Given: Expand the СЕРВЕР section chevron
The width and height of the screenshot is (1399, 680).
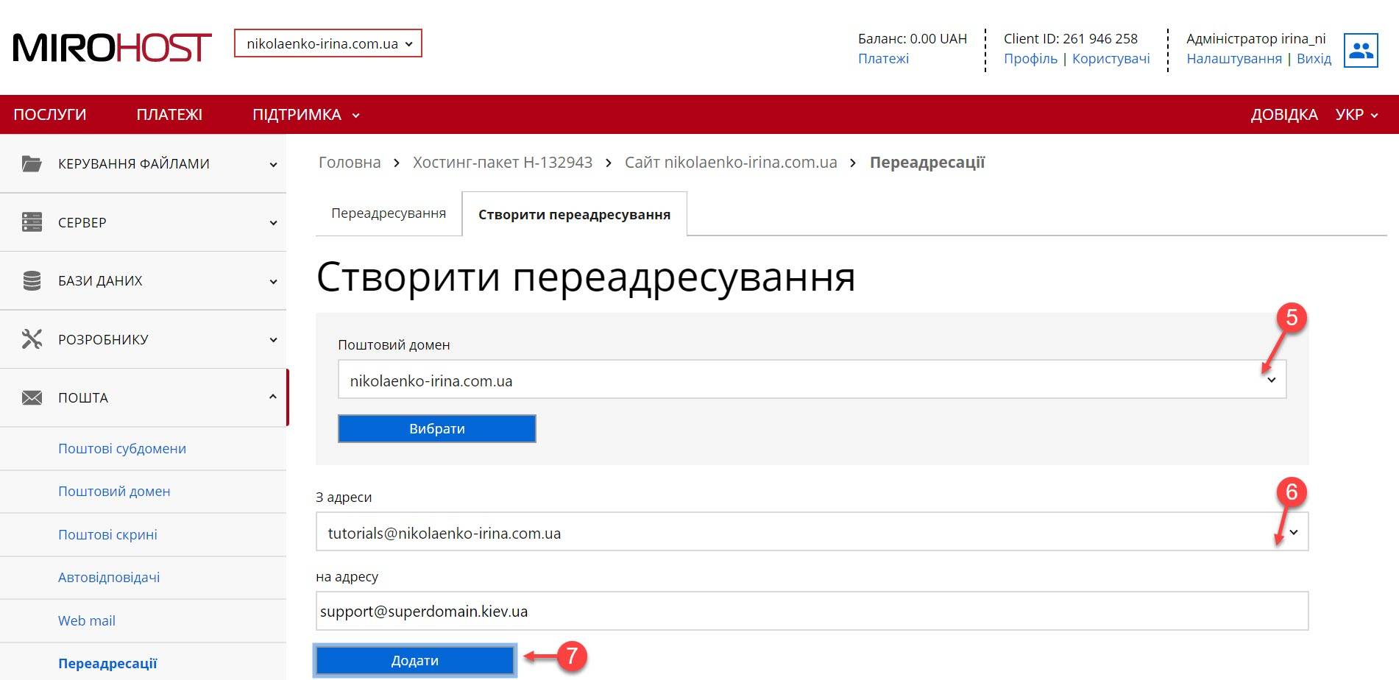Looking at the screenshot, I should point(273,223).
